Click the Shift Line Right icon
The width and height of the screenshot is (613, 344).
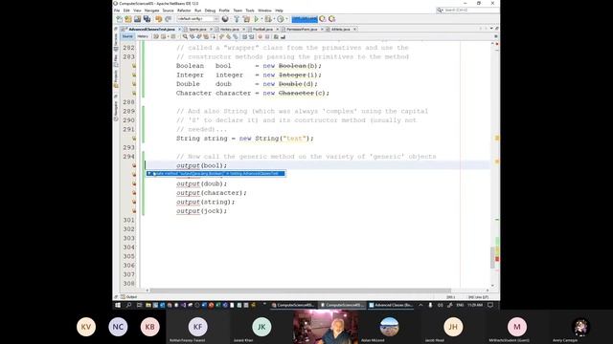point(251,36)
